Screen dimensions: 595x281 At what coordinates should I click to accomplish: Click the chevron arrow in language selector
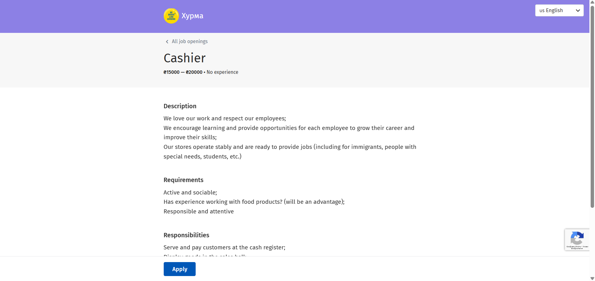pyautogui.click(x=578, y=11)
